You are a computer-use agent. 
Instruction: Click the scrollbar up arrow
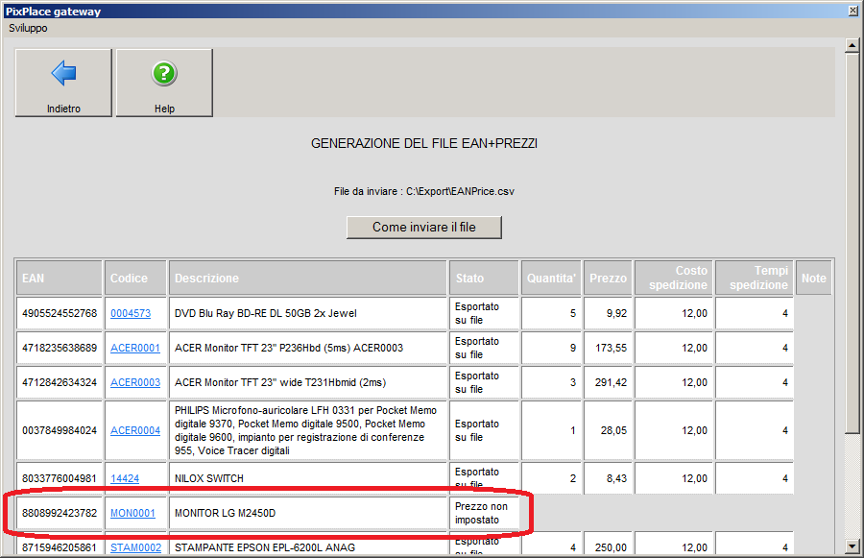click(852, 46)
